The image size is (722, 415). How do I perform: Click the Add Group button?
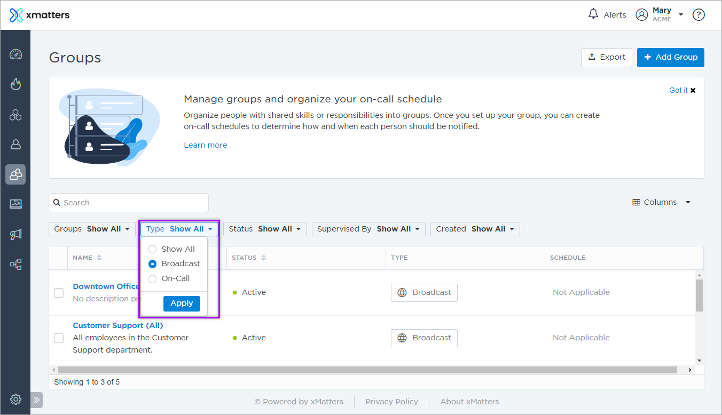[x=671, y=57]
